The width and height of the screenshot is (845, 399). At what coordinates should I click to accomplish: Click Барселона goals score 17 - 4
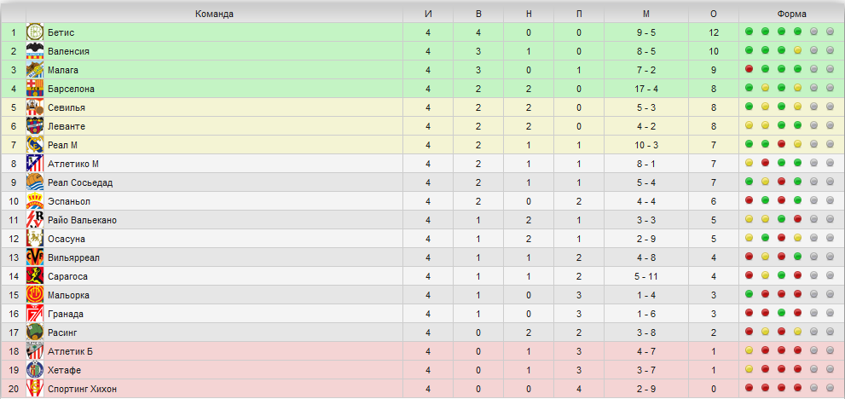646,89
